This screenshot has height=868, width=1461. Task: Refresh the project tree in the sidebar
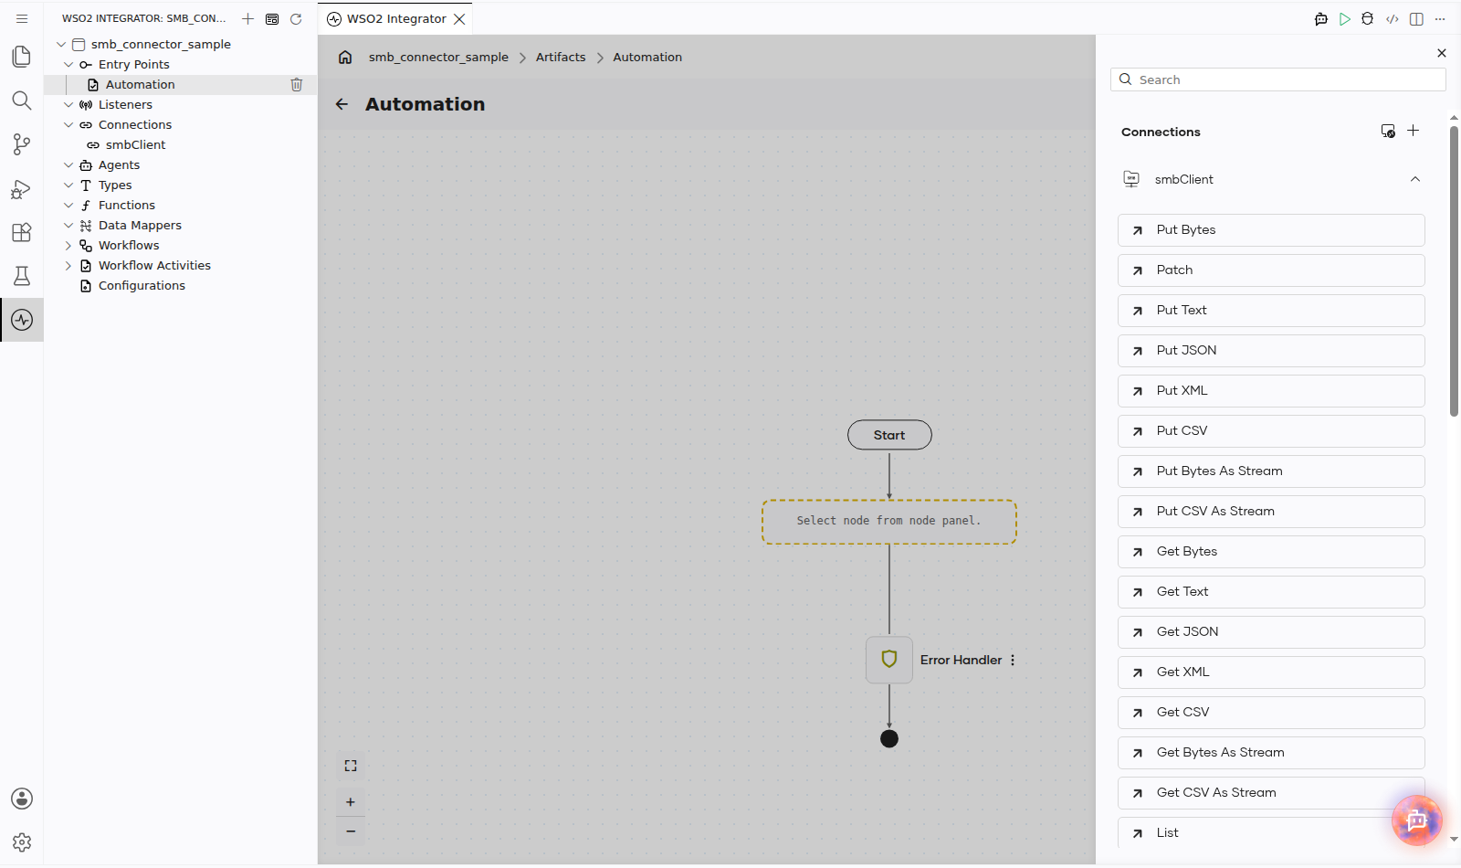click(x=296, y=18)
